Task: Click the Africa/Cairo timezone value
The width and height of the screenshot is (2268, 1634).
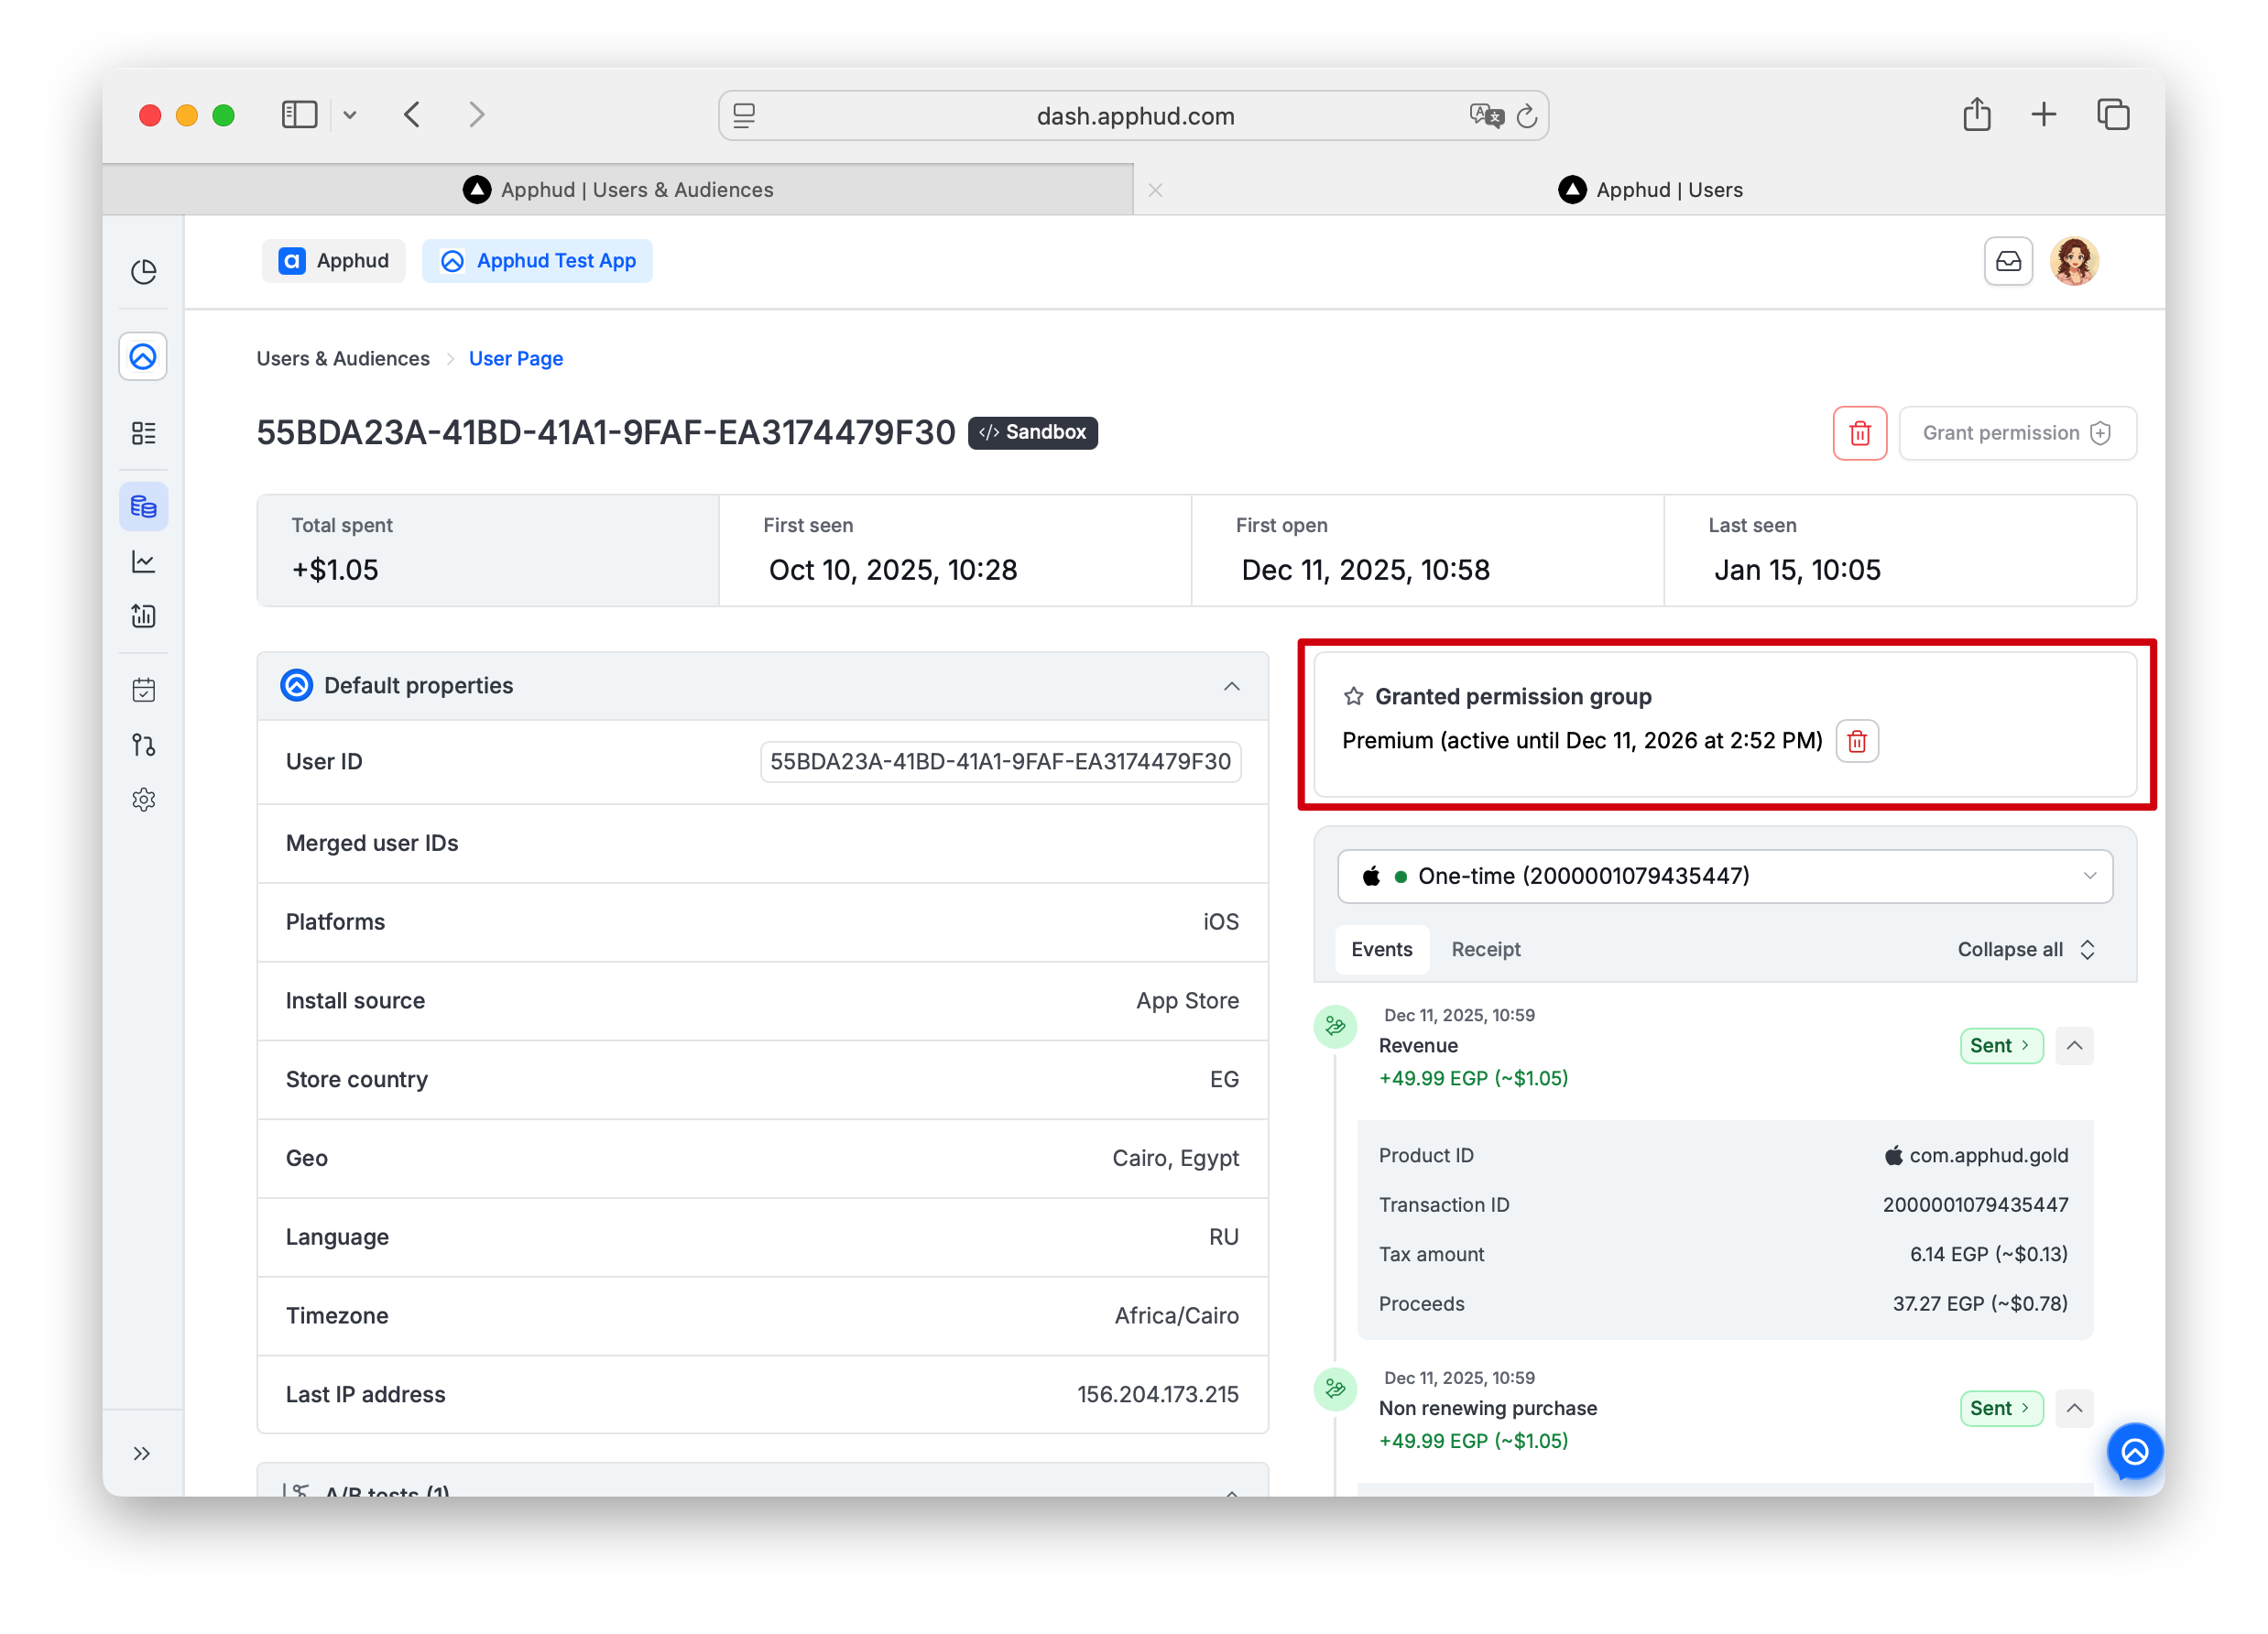Action: 1176,1316
